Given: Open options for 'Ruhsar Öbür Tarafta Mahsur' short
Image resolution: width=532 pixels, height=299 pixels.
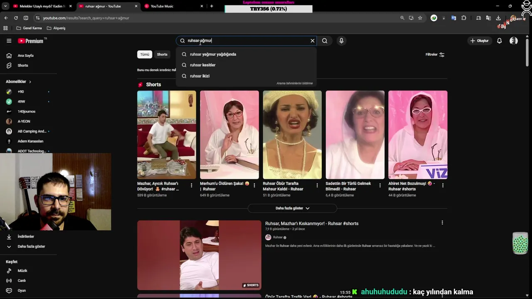Looking at the screenshot, I should tap(317, 185).
